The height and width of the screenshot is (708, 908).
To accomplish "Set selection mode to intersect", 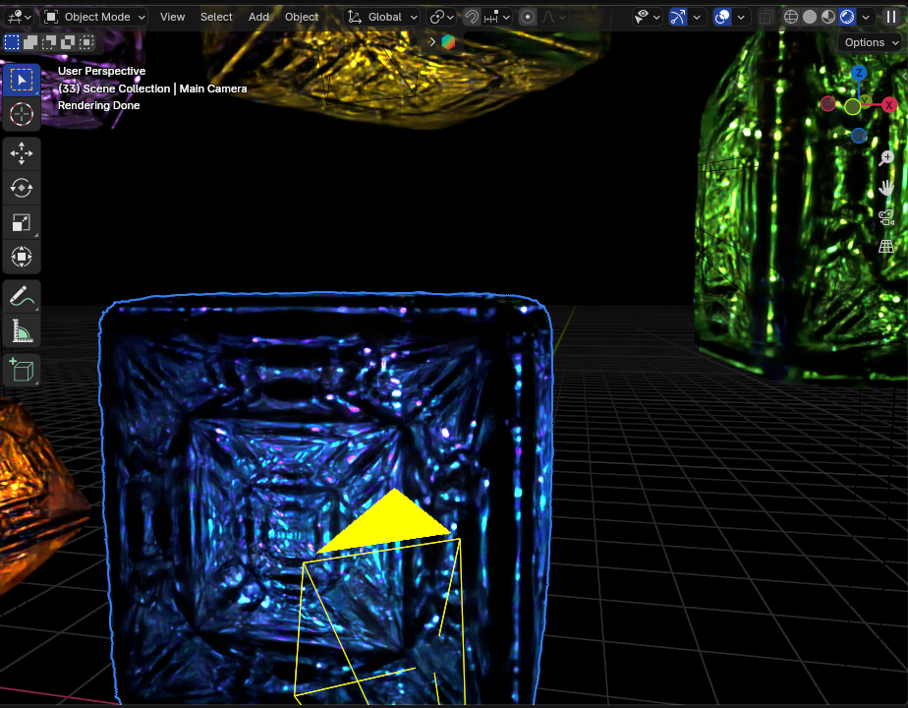I will click(x=86, y=42).
